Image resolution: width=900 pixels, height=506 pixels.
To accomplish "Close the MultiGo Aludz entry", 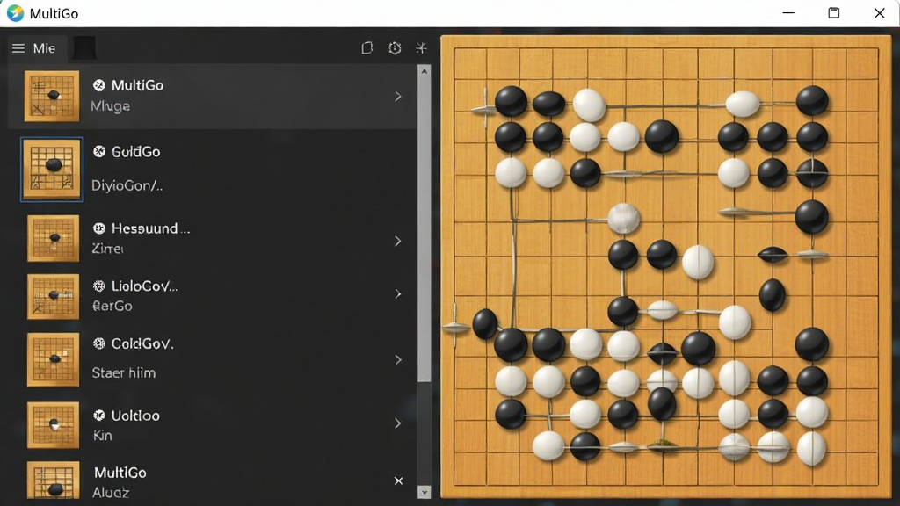I will (398, 481).
